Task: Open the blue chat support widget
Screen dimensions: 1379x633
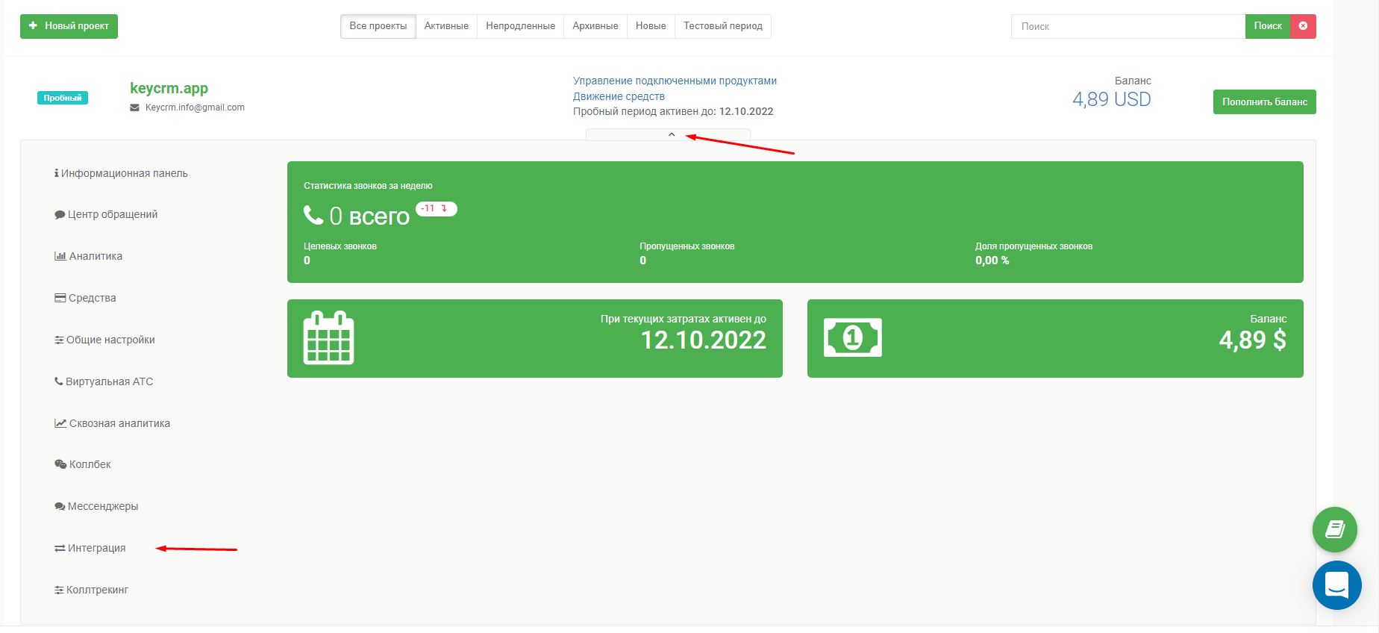Action: [1336, 585]
